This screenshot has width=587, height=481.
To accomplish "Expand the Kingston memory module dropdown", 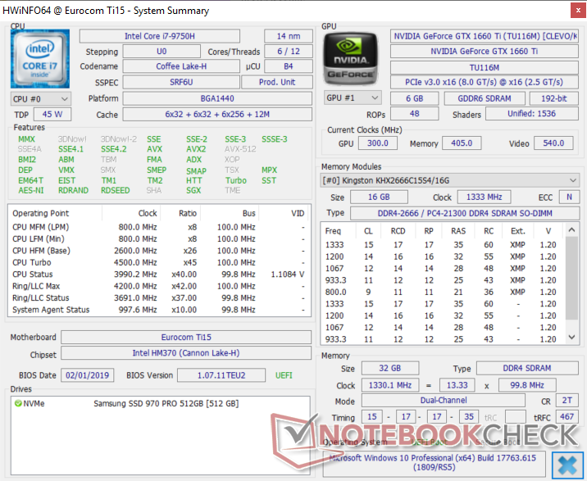I will tap(449, 180).
